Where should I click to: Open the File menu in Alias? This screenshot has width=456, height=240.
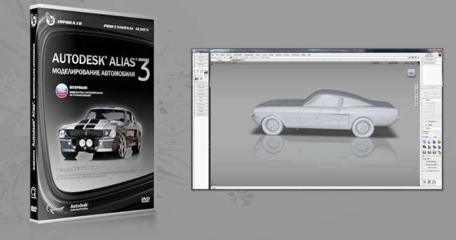[x=212, y=55]
